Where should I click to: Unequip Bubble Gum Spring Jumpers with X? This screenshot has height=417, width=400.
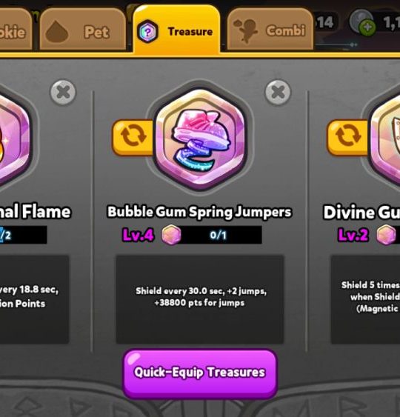tap(278, 92)
